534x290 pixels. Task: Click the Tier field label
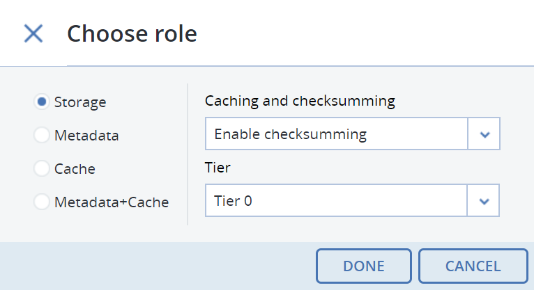[x=218, y=168]
